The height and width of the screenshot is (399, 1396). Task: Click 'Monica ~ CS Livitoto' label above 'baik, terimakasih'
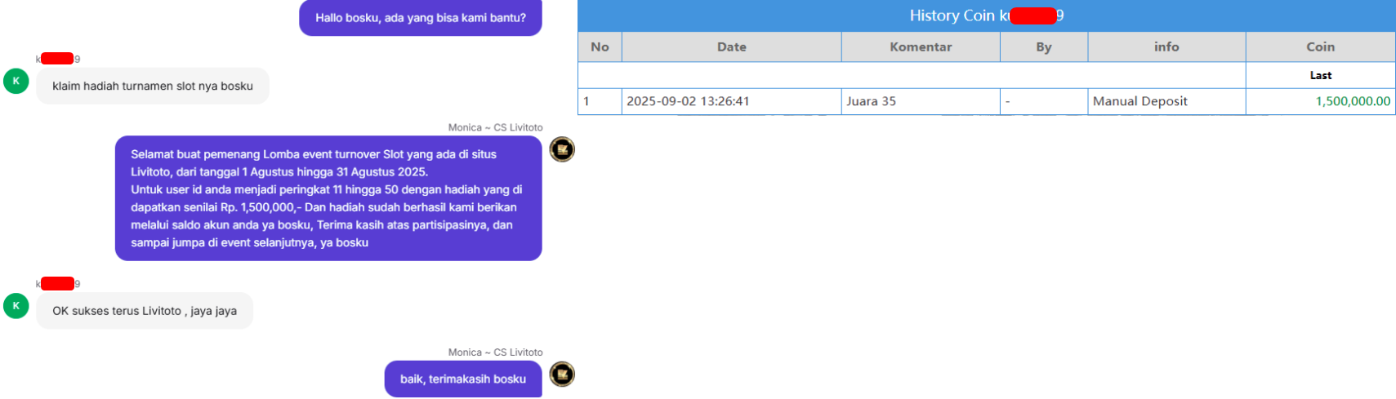click(x=495, y=352)
